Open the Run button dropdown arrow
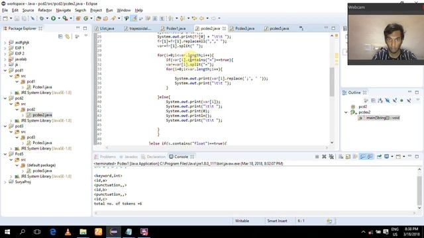 coord(59,19)
